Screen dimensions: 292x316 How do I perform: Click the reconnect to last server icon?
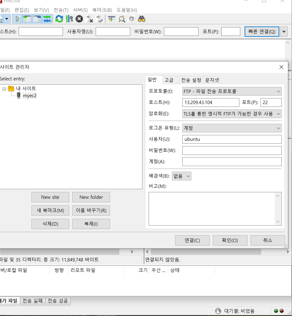pos(99,19)
